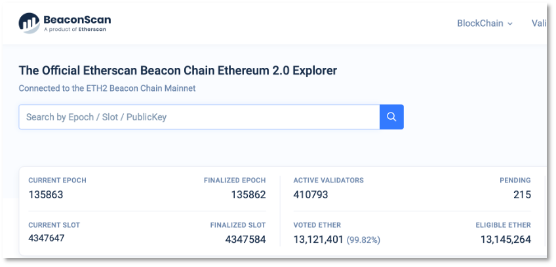Open finalized slot 4347584
Screen dimensions: 556x267
(x=245, y=240)
